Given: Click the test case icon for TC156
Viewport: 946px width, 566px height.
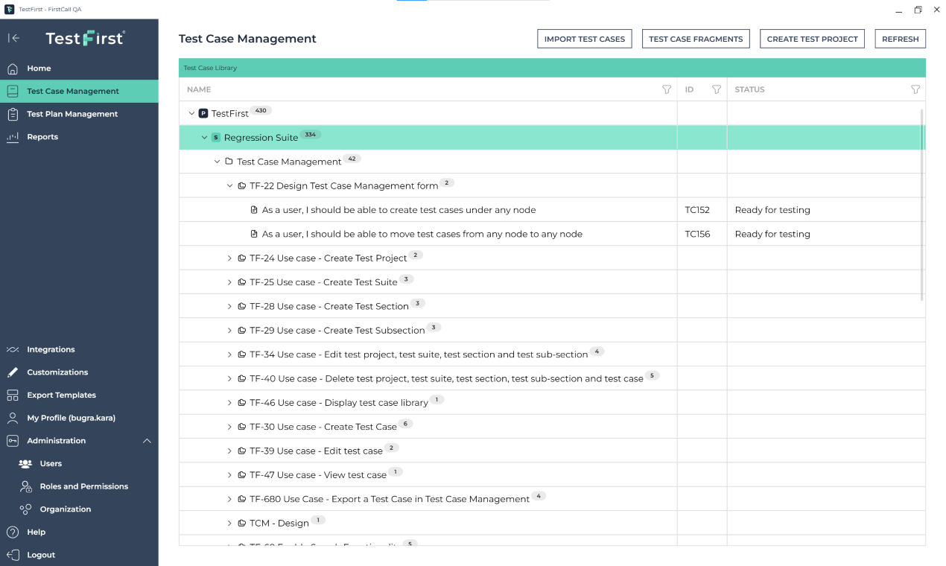Looking at the screenshot, I should tap(254, 234).
